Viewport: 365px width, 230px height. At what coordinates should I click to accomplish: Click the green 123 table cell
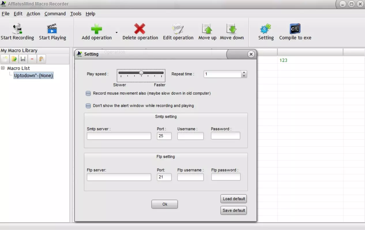click(x=283, y=60)
